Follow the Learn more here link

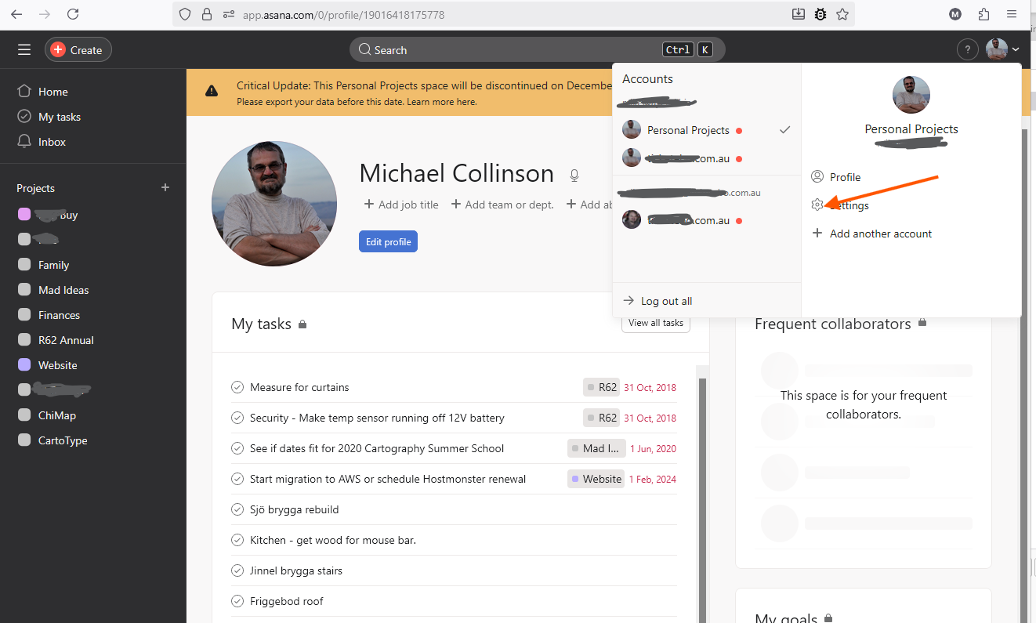[x=441, y=102]
